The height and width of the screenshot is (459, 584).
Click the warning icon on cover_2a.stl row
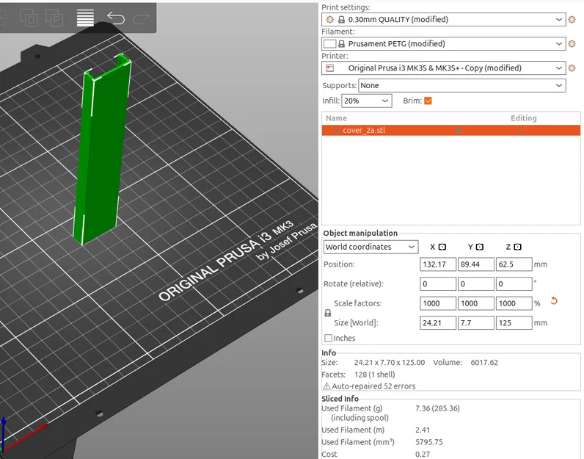336,130
